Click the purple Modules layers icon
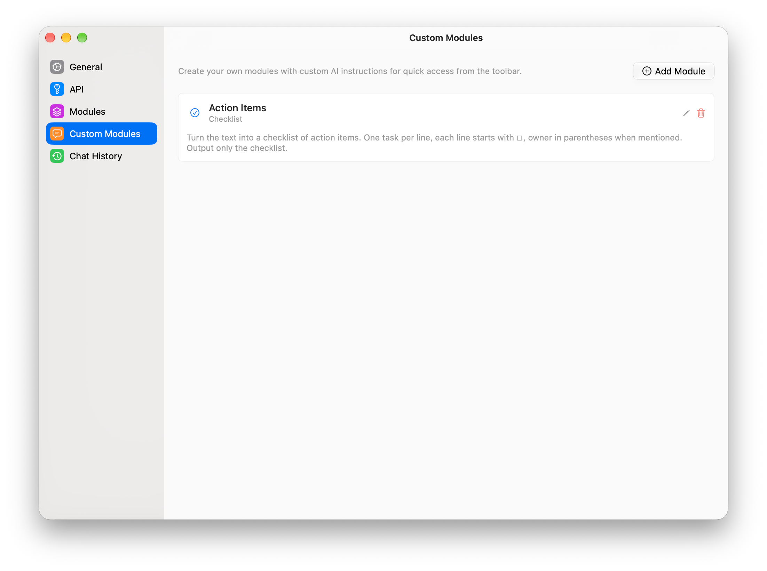Viewport: 767px width, 571px height. coord(57,111)
